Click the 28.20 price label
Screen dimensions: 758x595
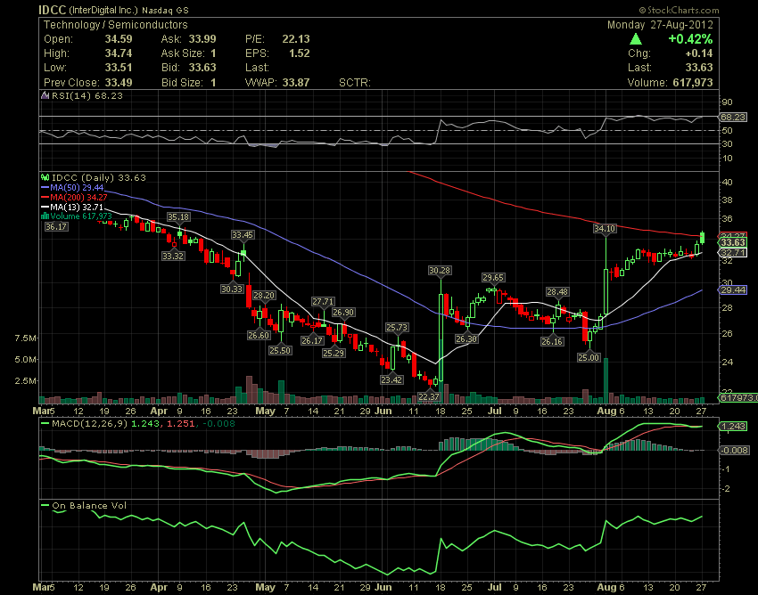tap(264, 296)
